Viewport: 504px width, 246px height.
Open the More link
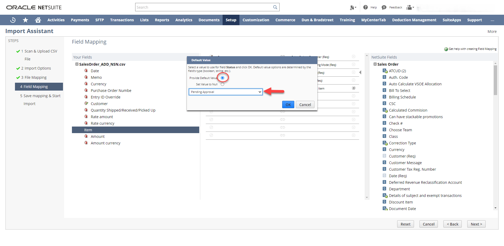pyautogui.click(x=492, y=32)
